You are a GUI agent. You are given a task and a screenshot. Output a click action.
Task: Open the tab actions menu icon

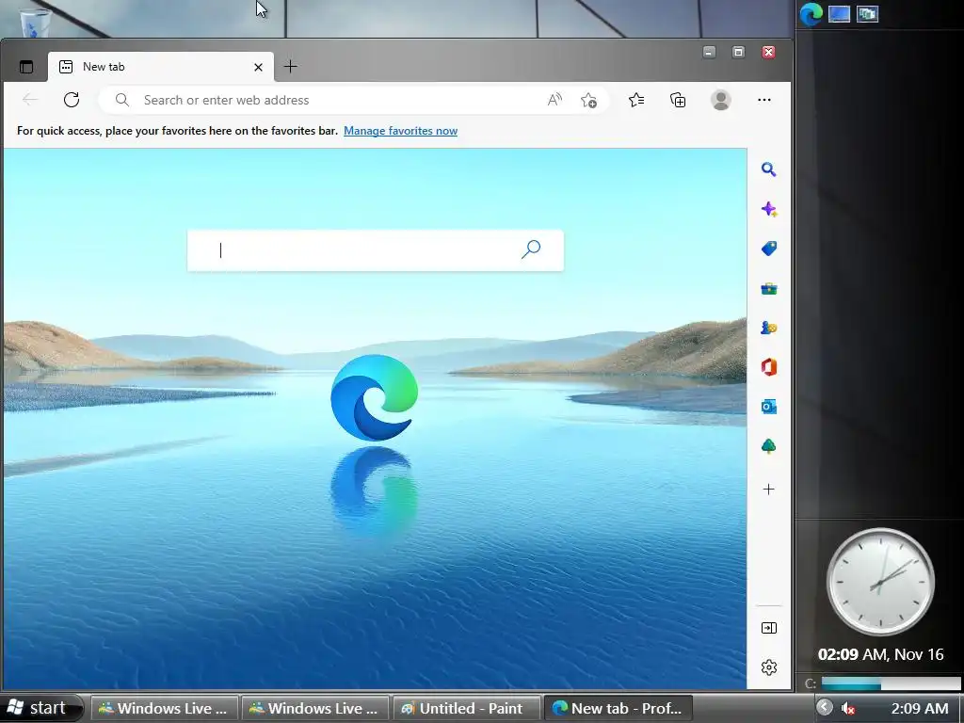[x=26, y=67]
